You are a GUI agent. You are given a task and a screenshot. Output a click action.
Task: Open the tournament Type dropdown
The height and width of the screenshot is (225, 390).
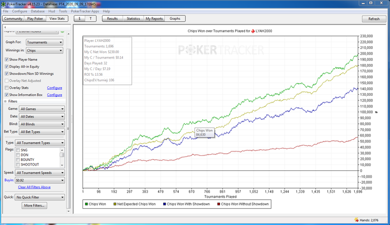[x=40, y=143]
